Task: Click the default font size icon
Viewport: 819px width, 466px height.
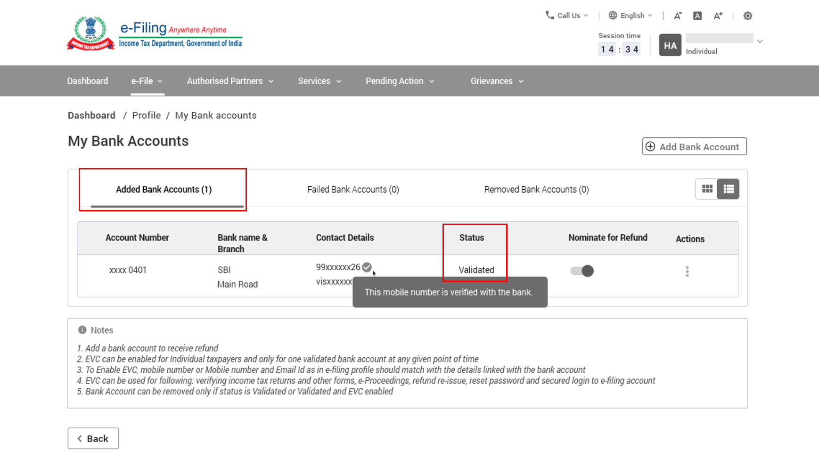Action: (x=697, y=16)
